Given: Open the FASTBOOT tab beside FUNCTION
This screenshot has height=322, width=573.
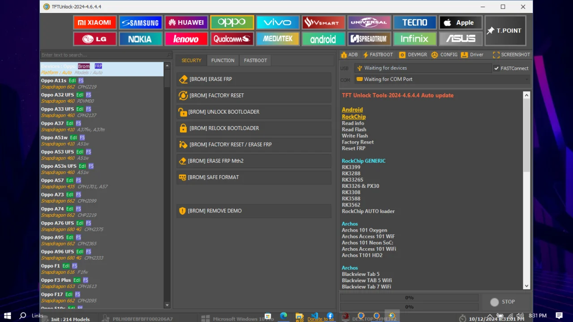Looking at the screenshot, I should point(255,60).
